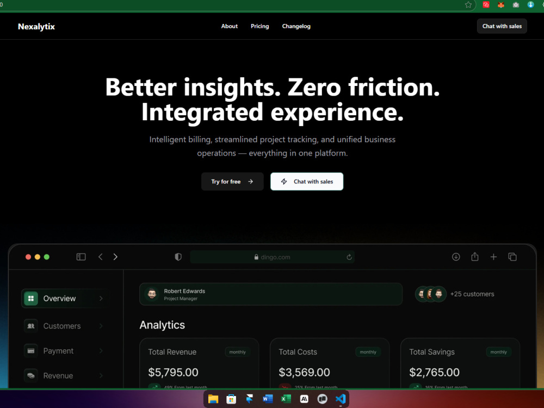Select Customers in the sidebar

pos(66,326)
